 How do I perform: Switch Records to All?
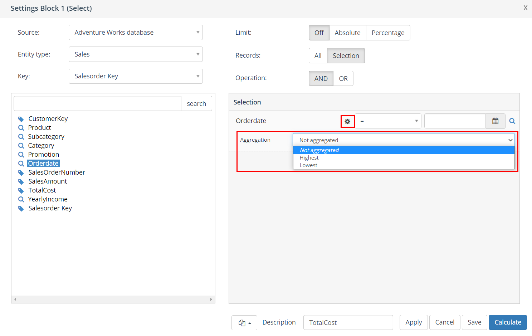point(318,56)
